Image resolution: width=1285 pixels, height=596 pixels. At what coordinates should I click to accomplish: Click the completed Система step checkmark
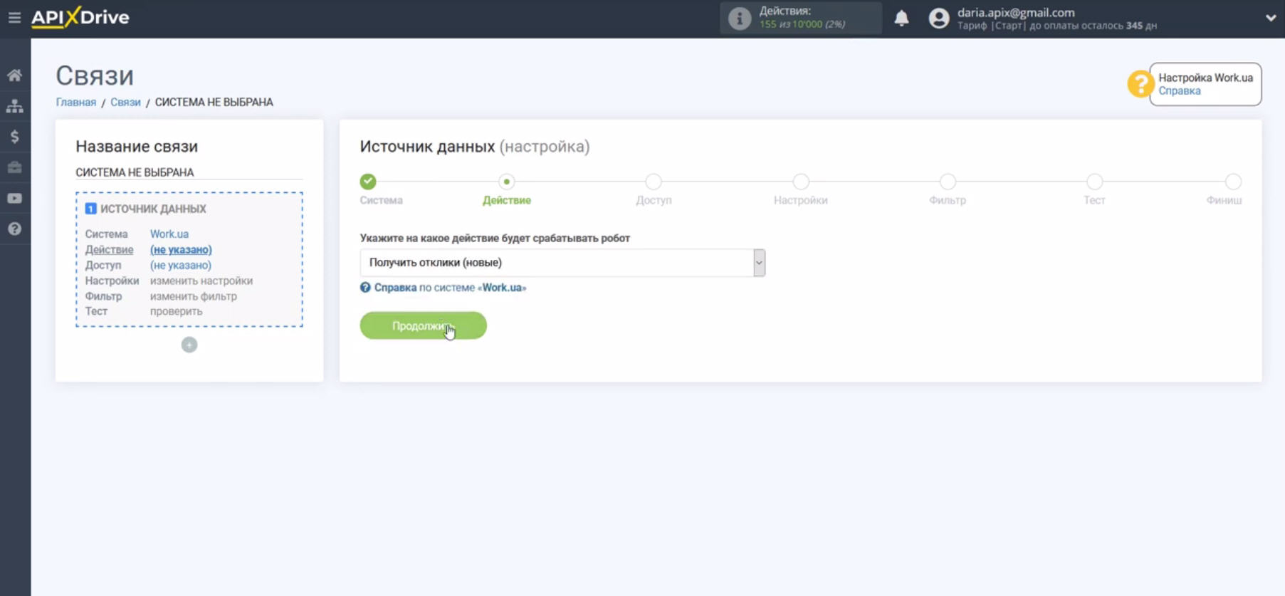(368, 182)
